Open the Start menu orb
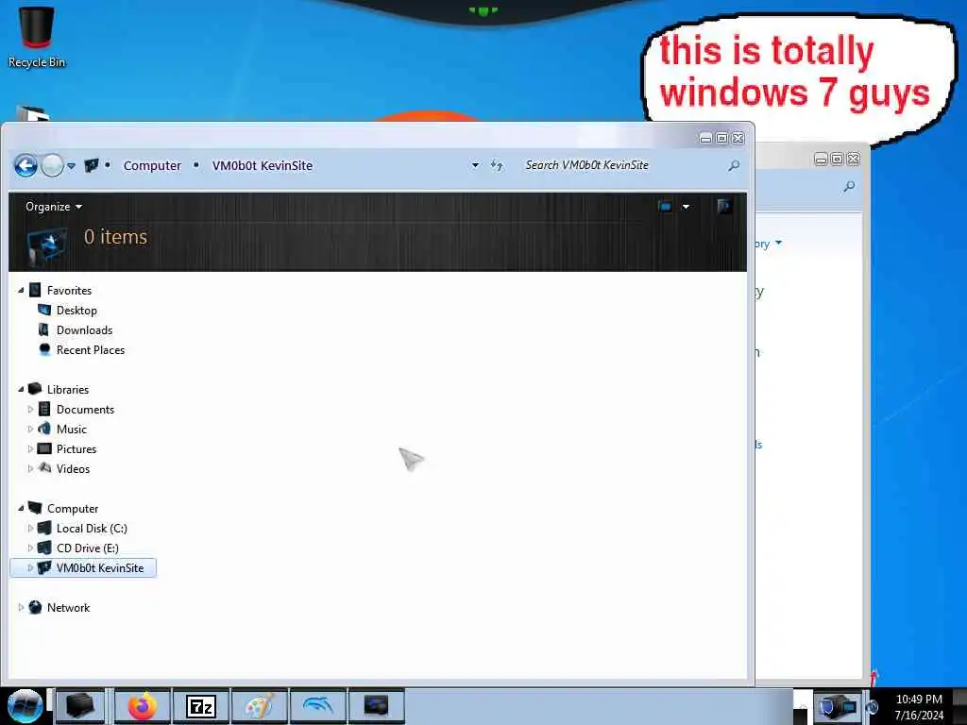Viewport: 967px width, 725px height. (x=25, y=706)
